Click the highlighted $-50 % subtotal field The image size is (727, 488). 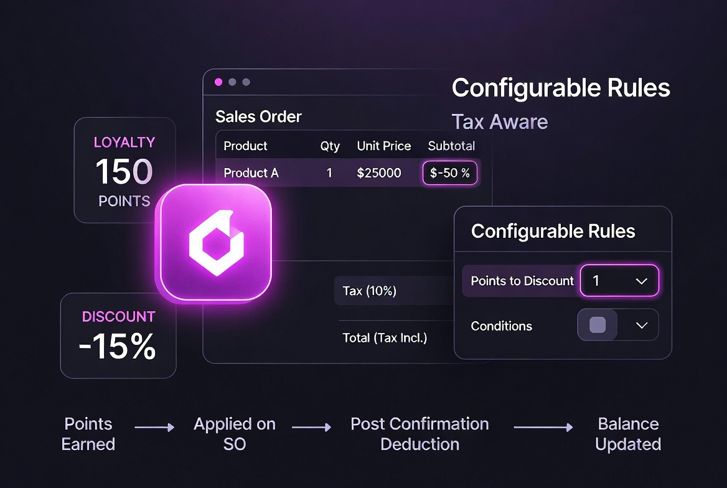click(x=450, y=173)
